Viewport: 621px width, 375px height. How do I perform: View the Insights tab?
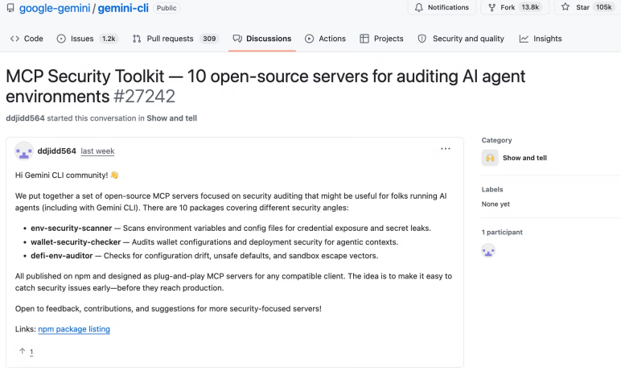tap(541, 39)
